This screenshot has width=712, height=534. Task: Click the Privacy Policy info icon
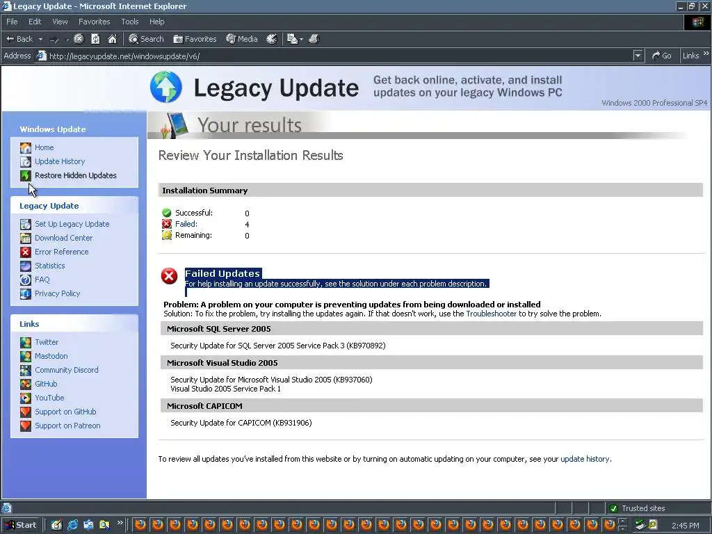(26, 294)
